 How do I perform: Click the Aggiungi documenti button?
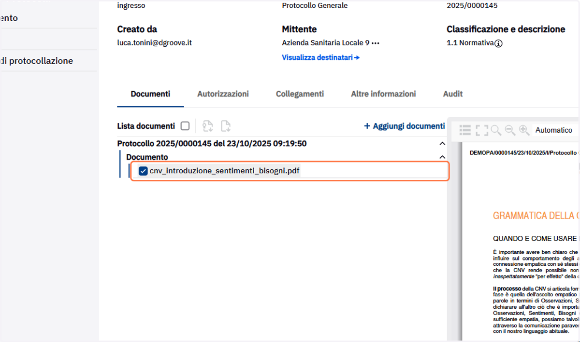[x=405, y=126]
